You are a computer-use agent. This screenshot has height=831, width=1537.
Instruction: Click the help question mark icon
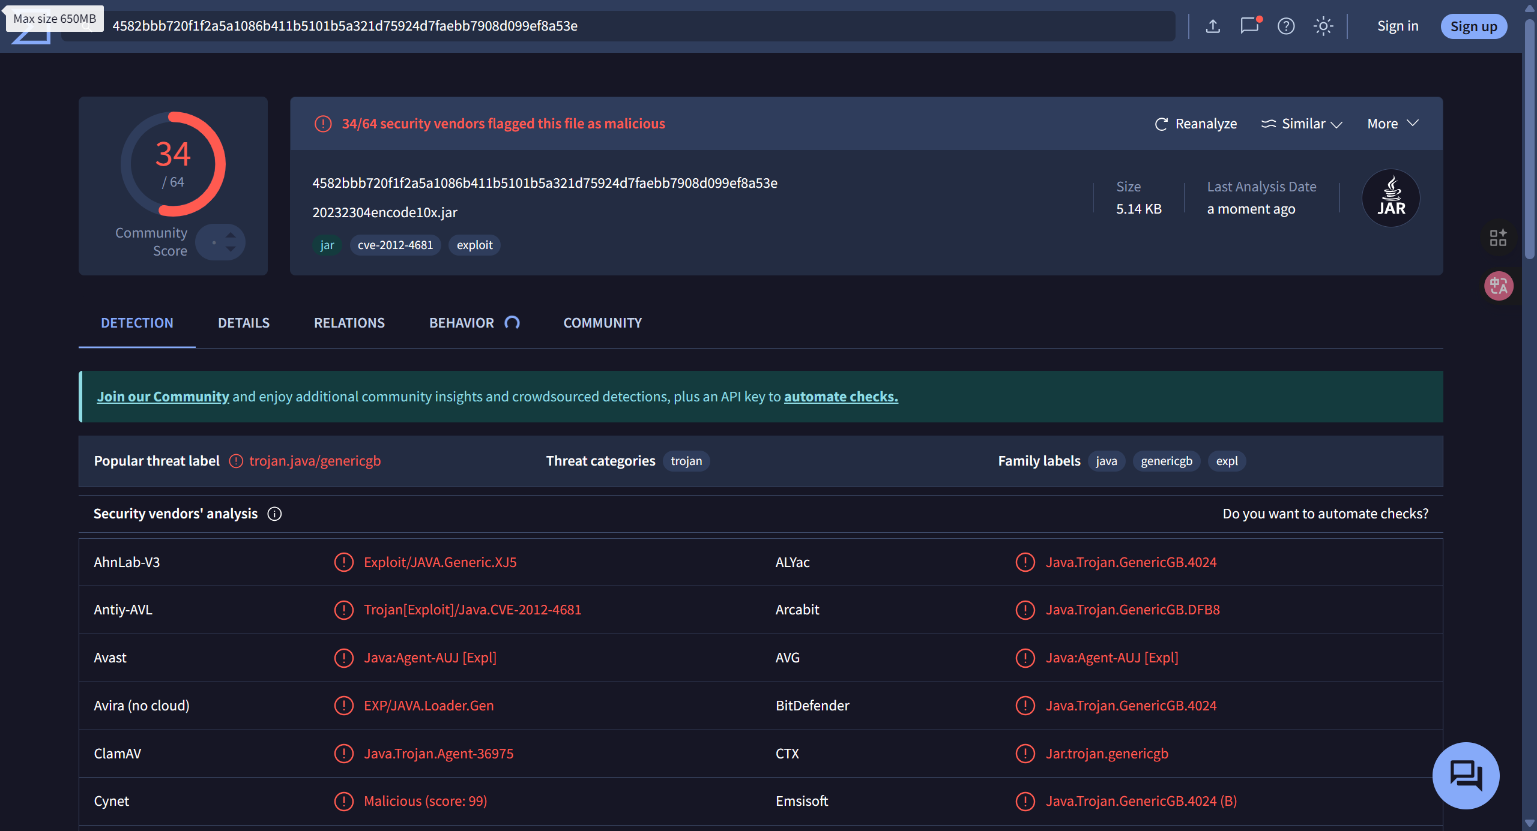pos(1286,26)
